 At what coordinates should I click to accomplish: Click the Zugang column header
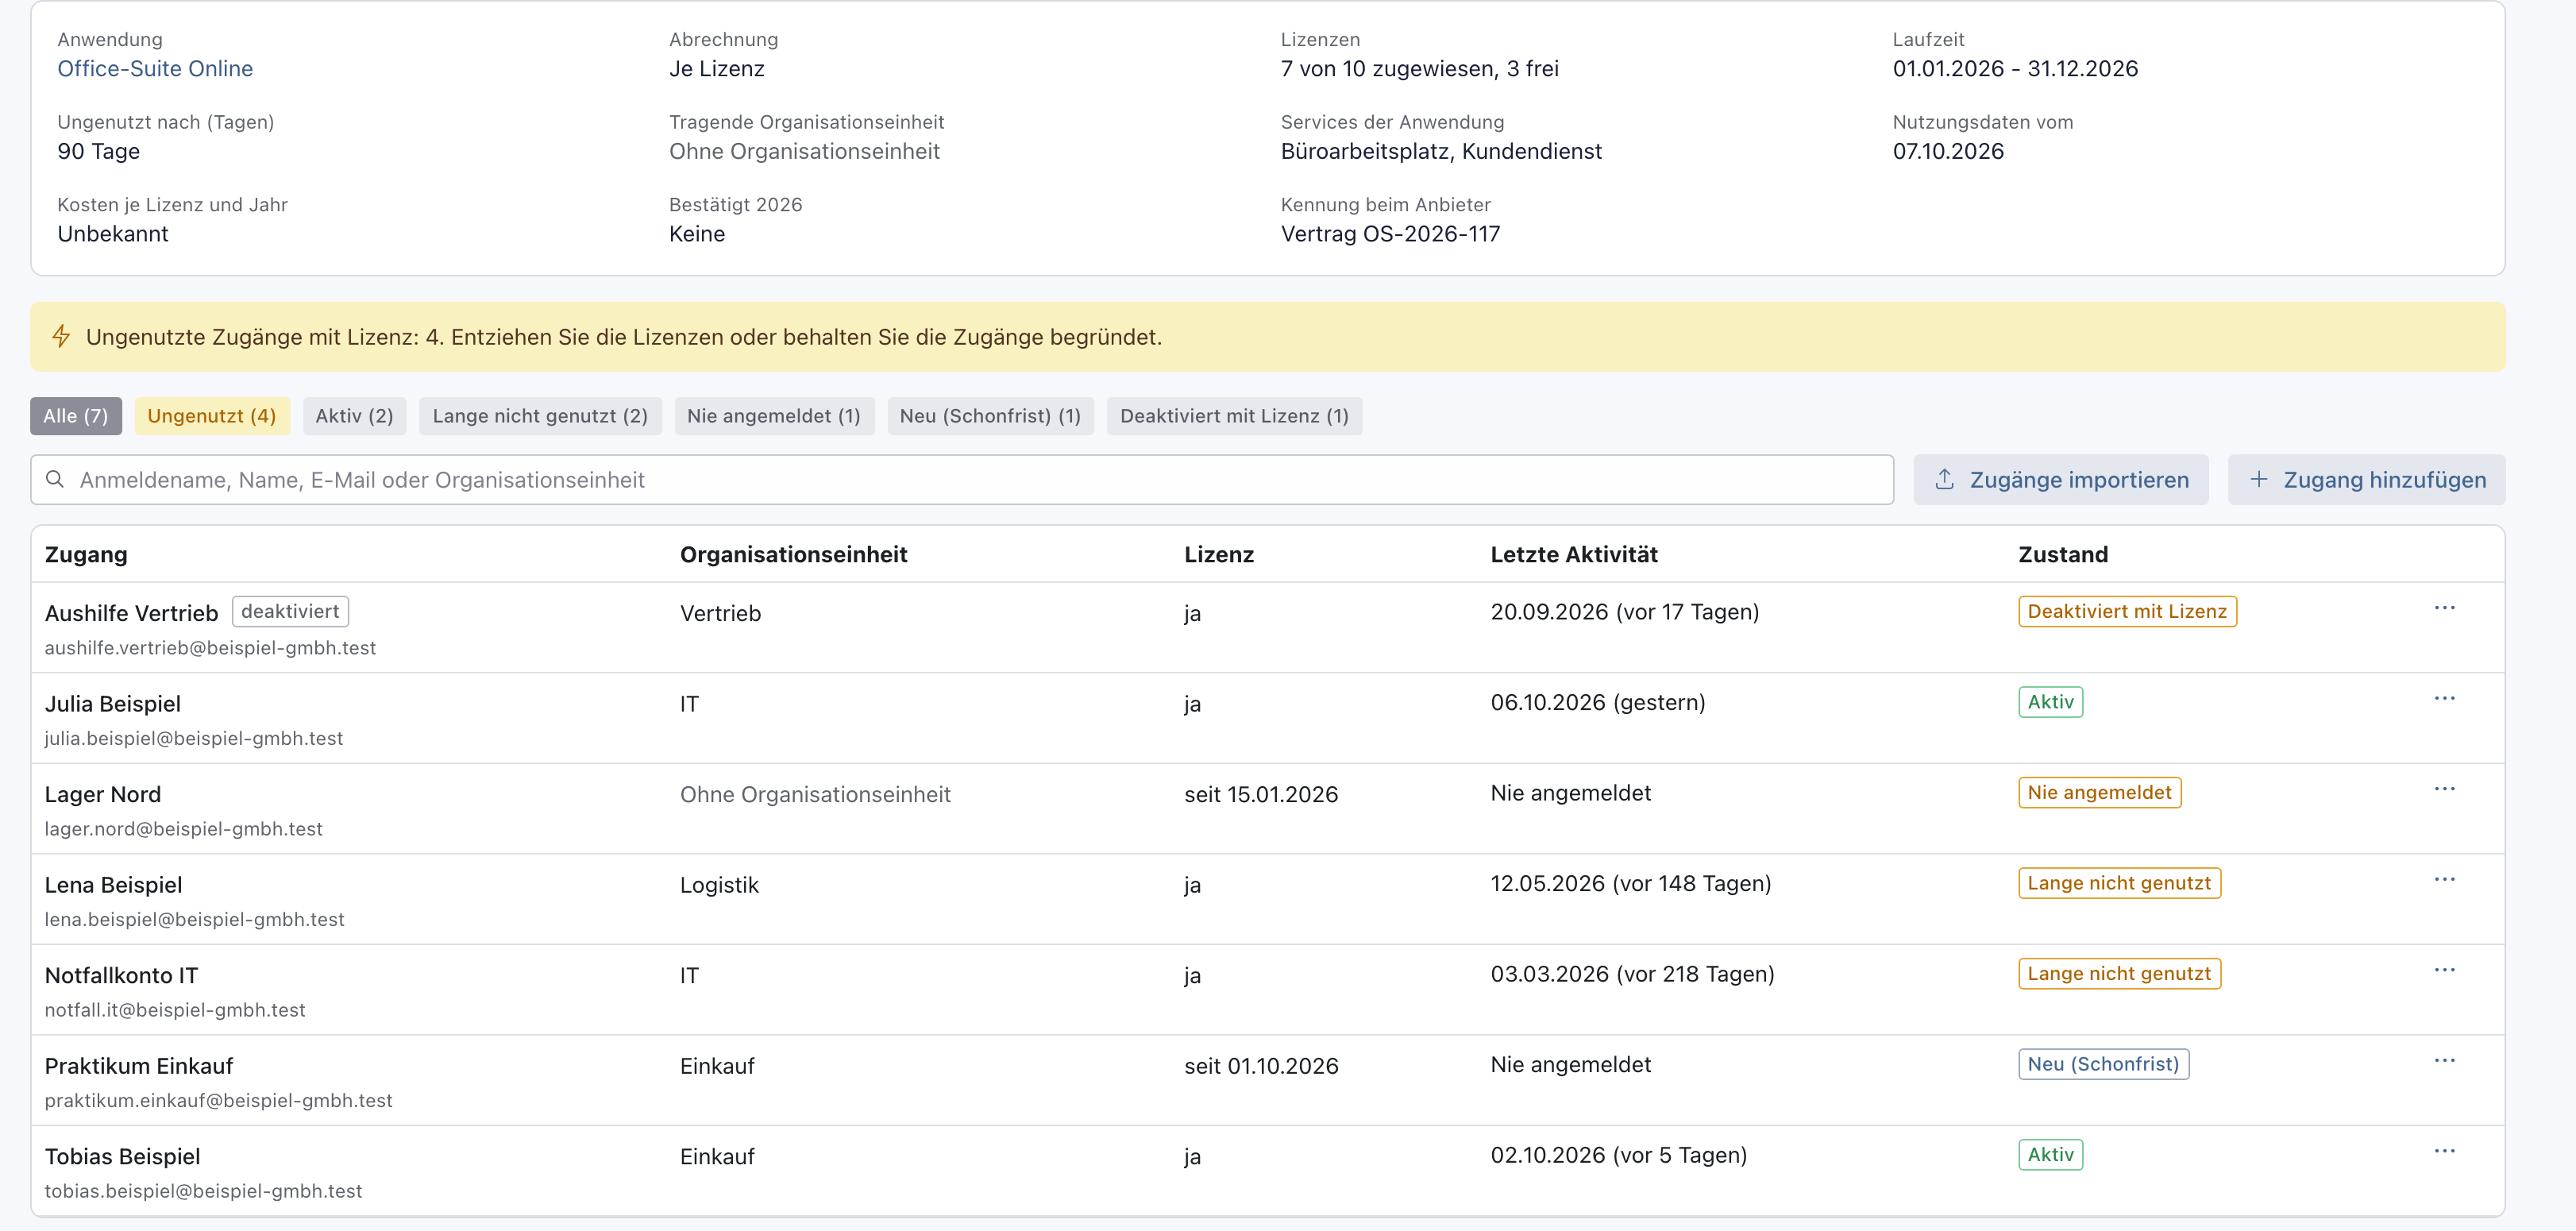(x=86, y=554)
